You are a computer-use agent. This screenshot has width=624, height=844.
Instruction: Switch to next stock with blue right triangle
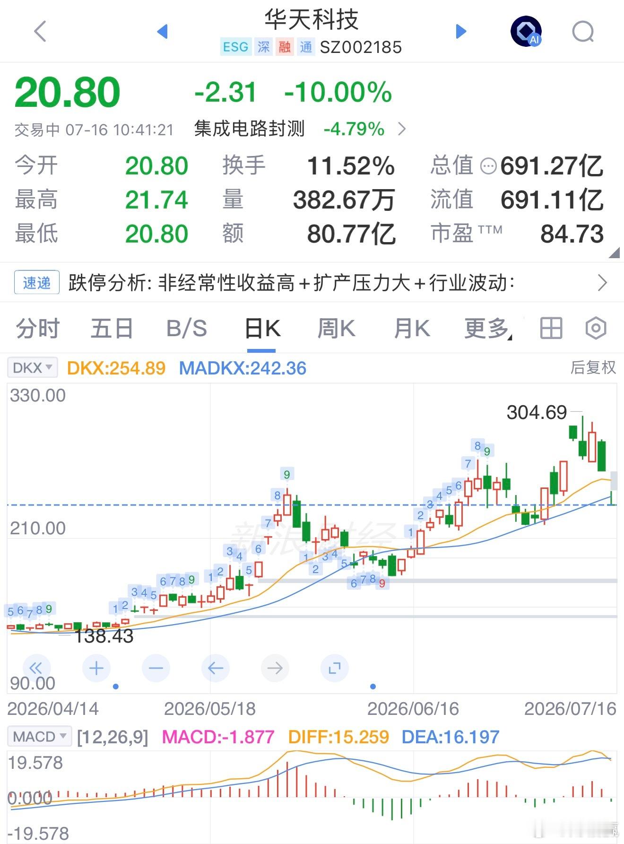pos(461,32)
